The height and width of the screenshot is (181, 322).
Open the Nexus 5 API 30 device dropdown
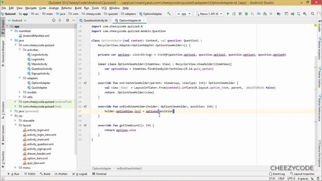point(209,14)
